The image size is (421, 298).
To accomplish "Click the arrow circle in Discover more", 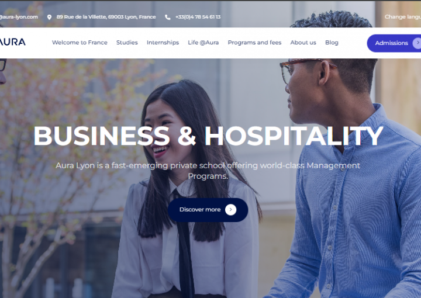I will click(x=230, y=210).
